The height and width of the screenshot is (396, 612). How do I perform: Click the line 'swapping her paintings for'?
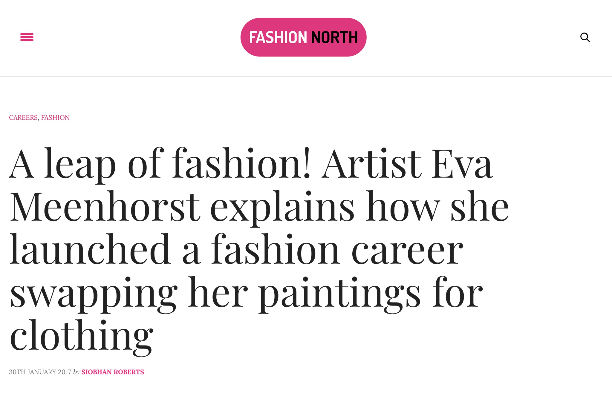coord(246,294)
